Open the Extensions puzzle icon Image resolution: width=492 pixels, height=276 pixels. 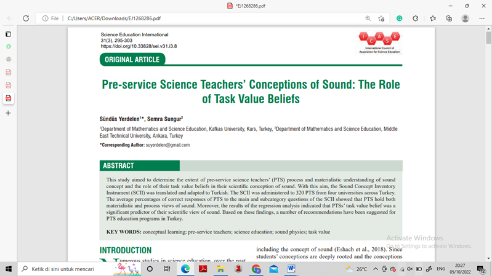tap(416, 18)
